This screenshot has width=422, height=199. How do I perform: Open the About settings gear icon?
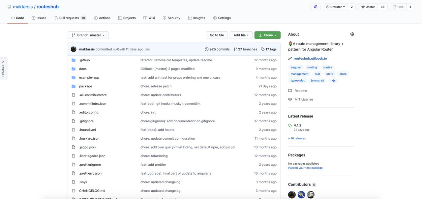click(352, 34)
